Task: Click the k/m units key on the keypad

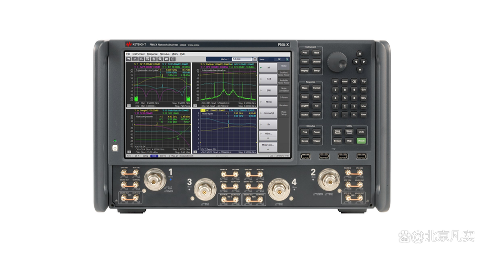Action: point(364,106)
